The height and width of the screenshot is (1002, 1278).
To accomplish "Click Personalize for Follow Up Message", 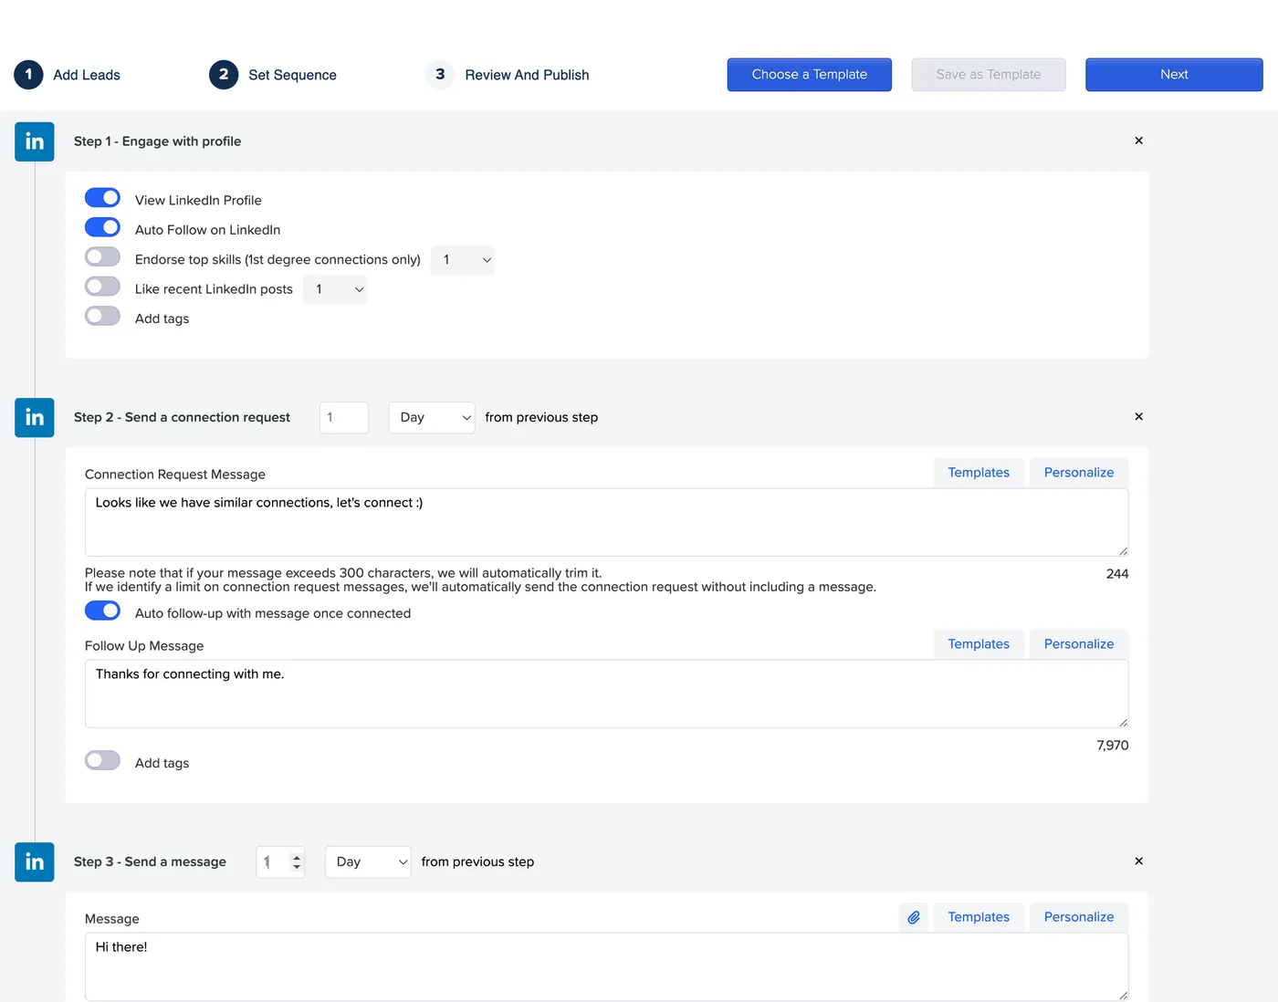I will tap(1079, 644).
